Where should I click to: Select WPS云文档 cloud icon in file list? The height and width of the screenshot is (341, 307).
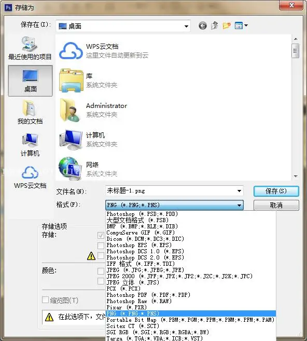pyautogui.click(x=71, y=51)
